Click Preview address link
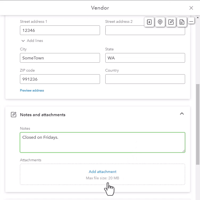Image resolution: width=200 pixels, height=200 pixels. point(32,90)
